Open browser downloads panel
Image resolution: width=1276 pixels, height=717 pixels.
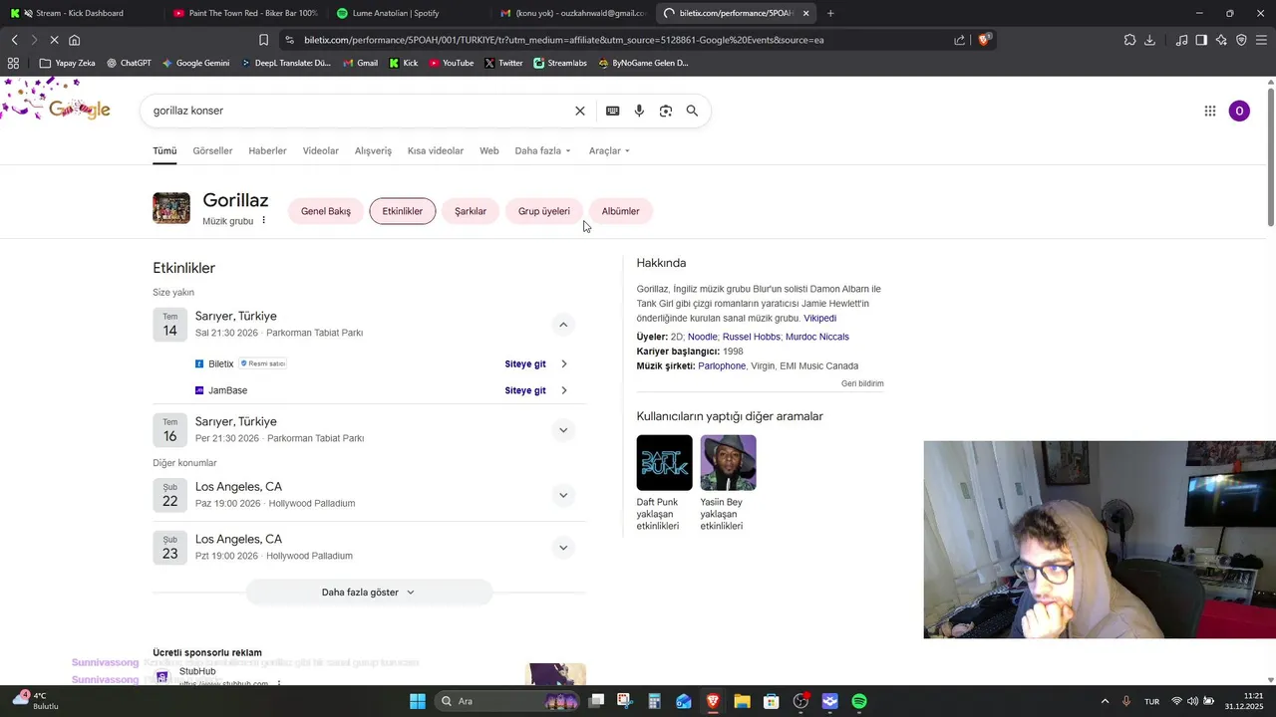click(1149, 40)
